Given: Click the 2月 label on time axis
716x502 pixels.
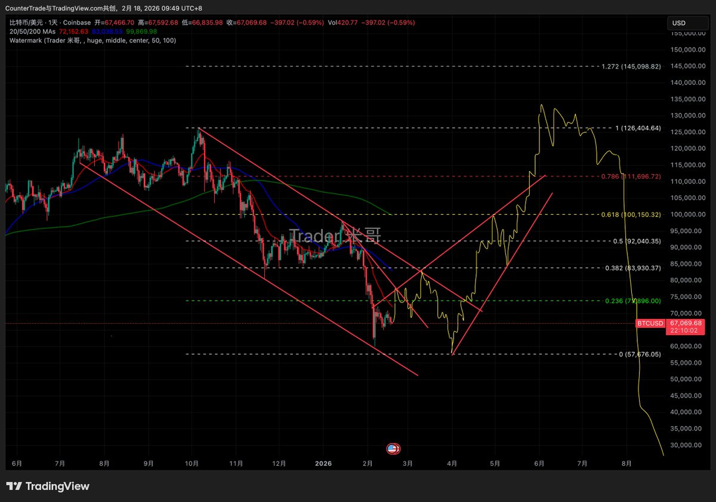Looking at the screenshot, I should point(368,463).
